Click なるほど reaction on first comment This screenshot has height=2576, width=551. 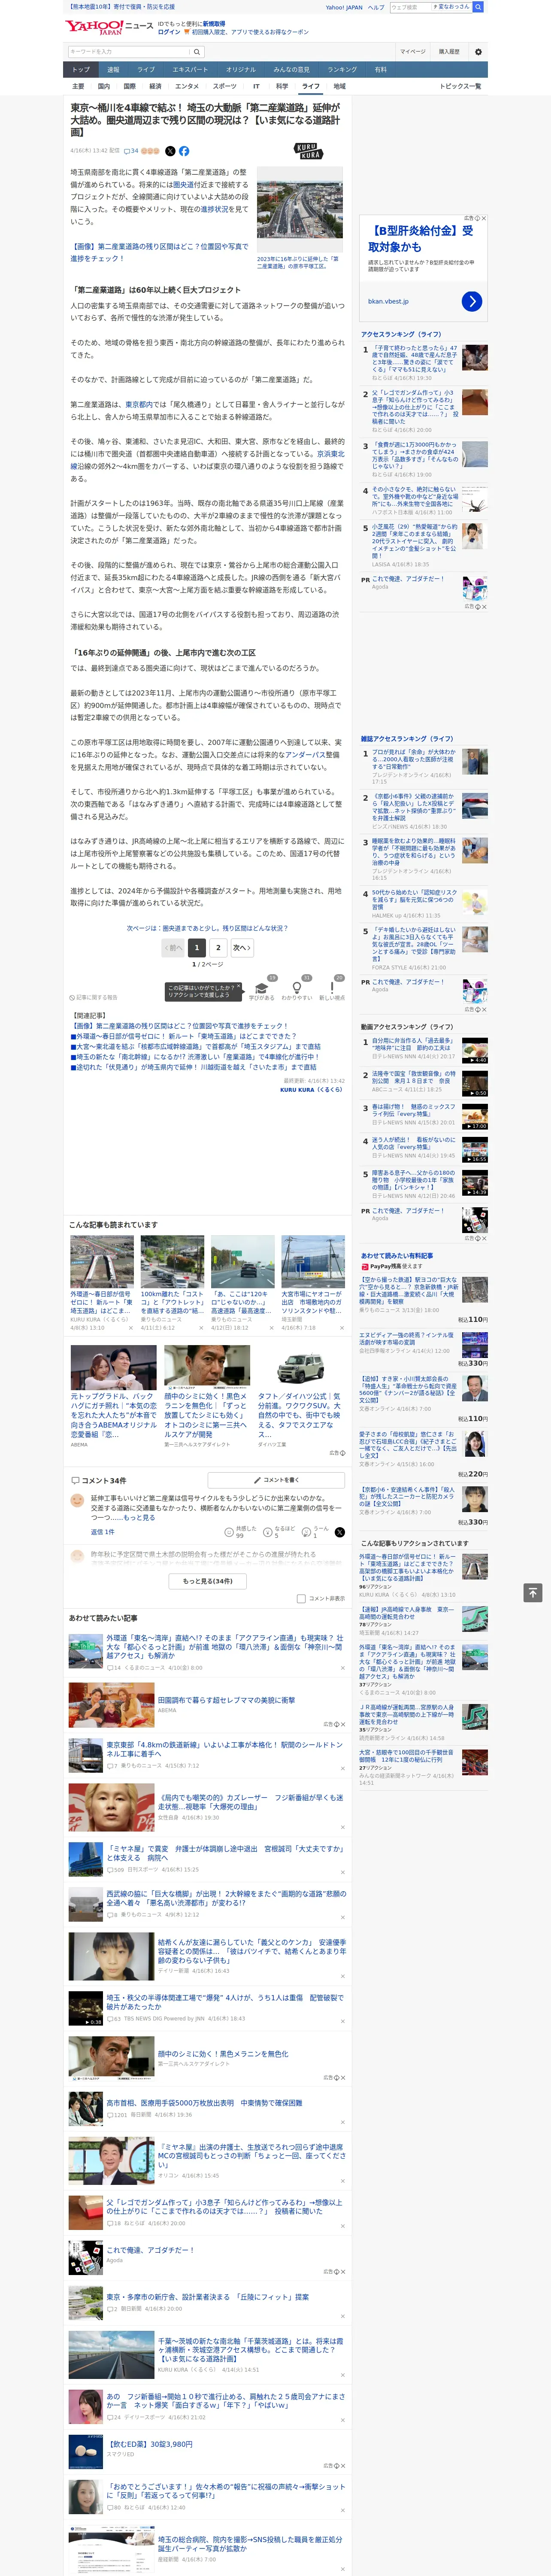tap(280, 1531)
